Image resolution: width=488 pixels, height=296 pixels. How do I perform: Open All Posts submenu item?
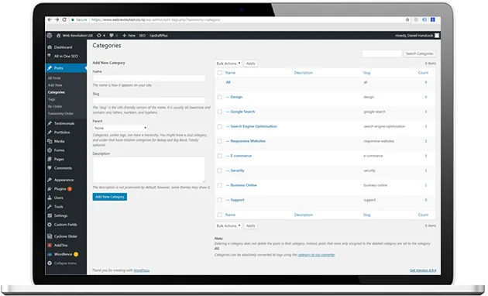click(54, 78)
